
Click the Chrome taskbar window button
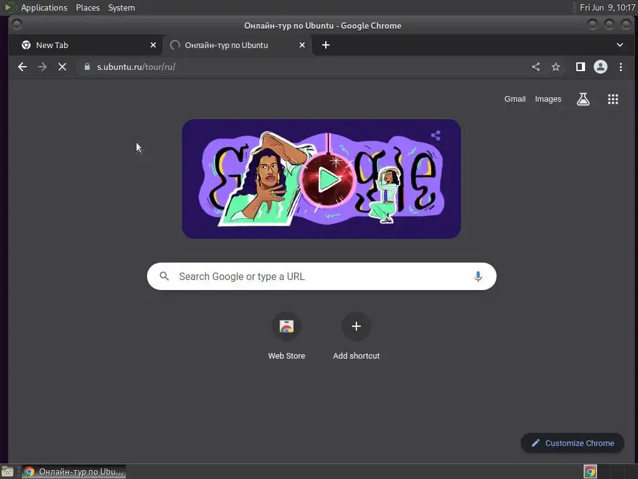74,472
